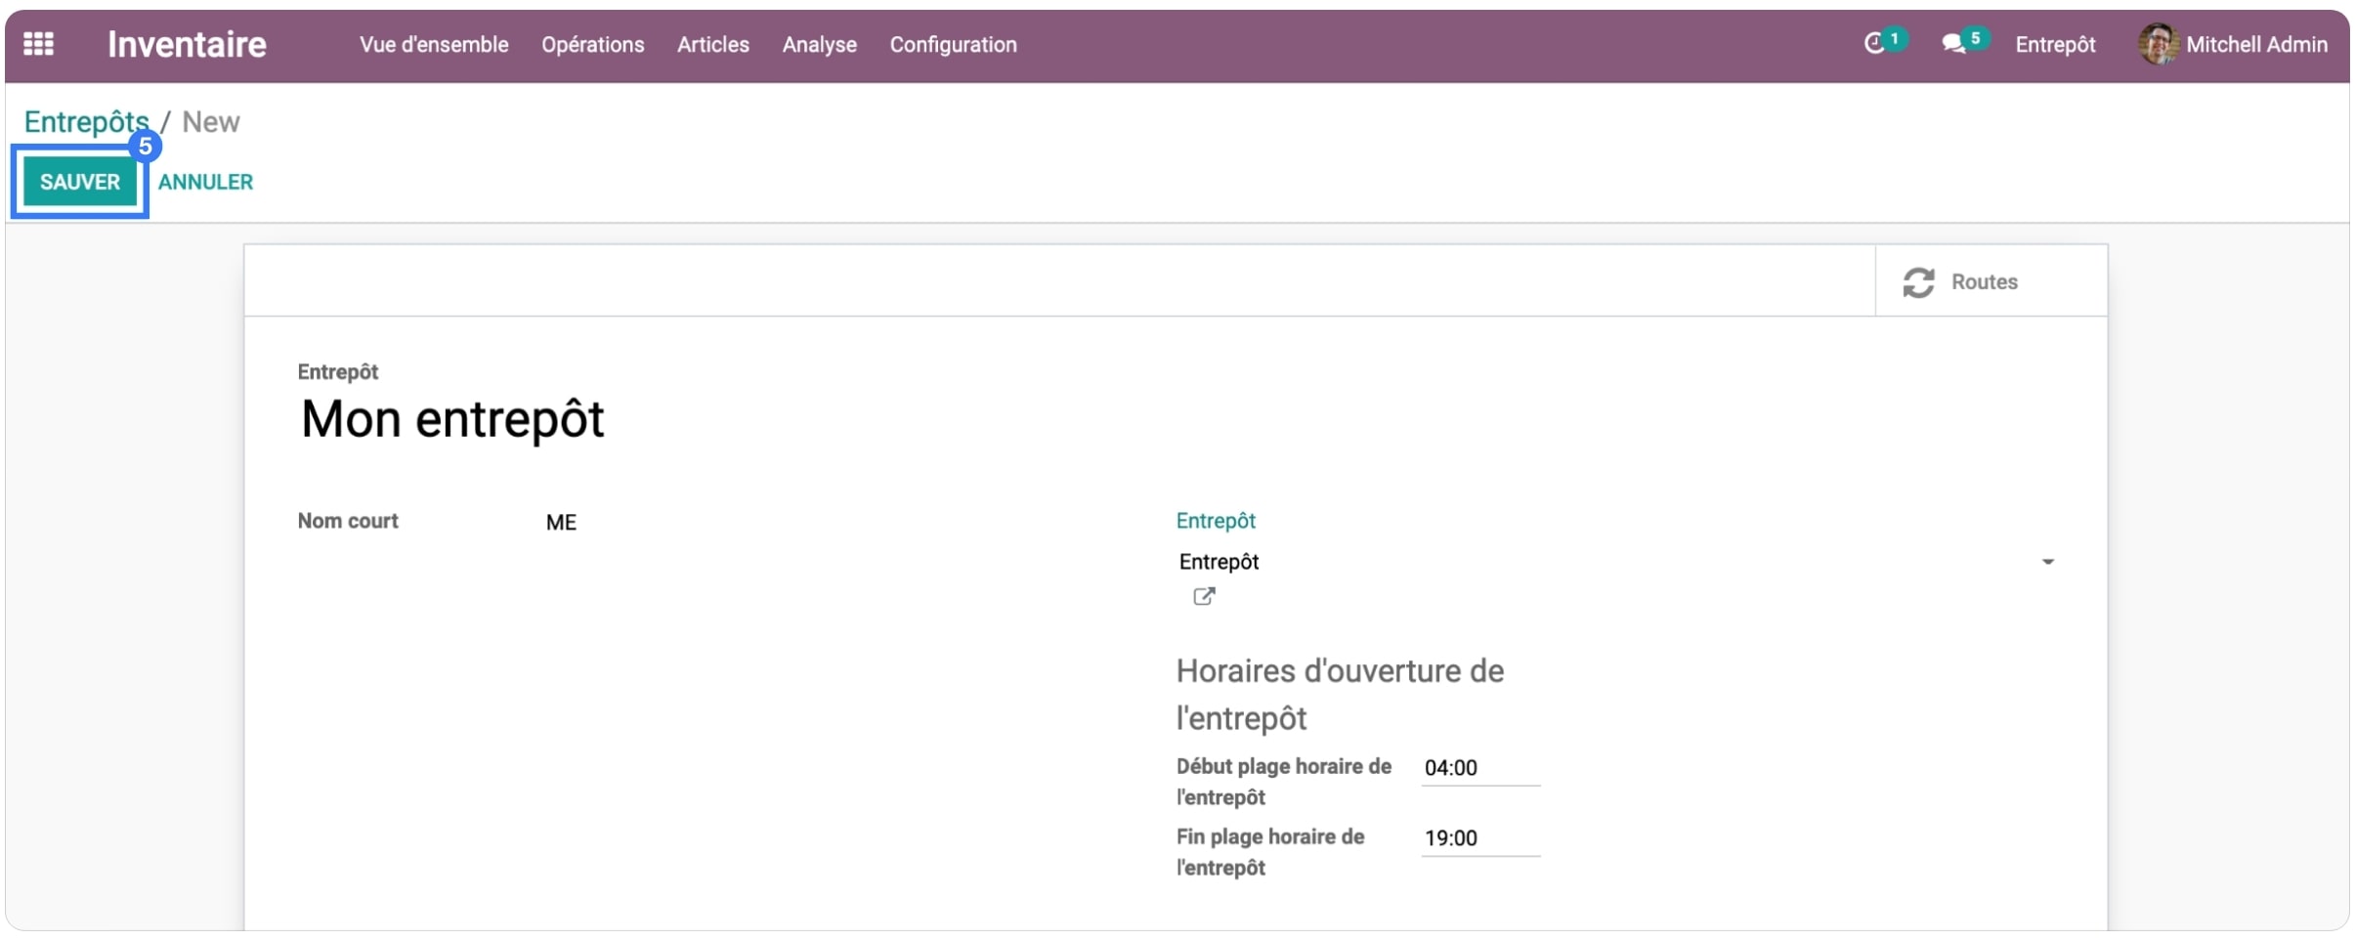2355x940 pixels.
Task: Click the Fin plage horaire de l'entrepôt label
Action: [x=1269, y=852]
